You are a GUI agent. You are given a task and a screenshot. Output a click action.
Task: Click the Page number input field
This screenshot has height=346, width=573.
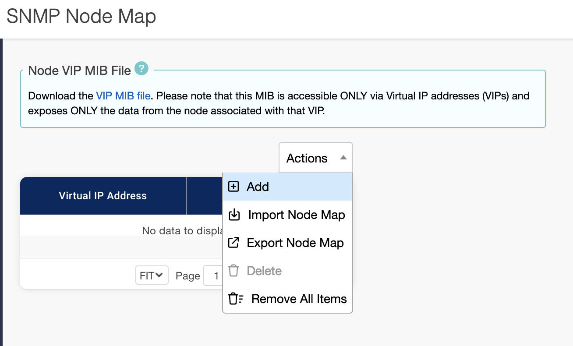pyautogui.click(x=214, y=276)
